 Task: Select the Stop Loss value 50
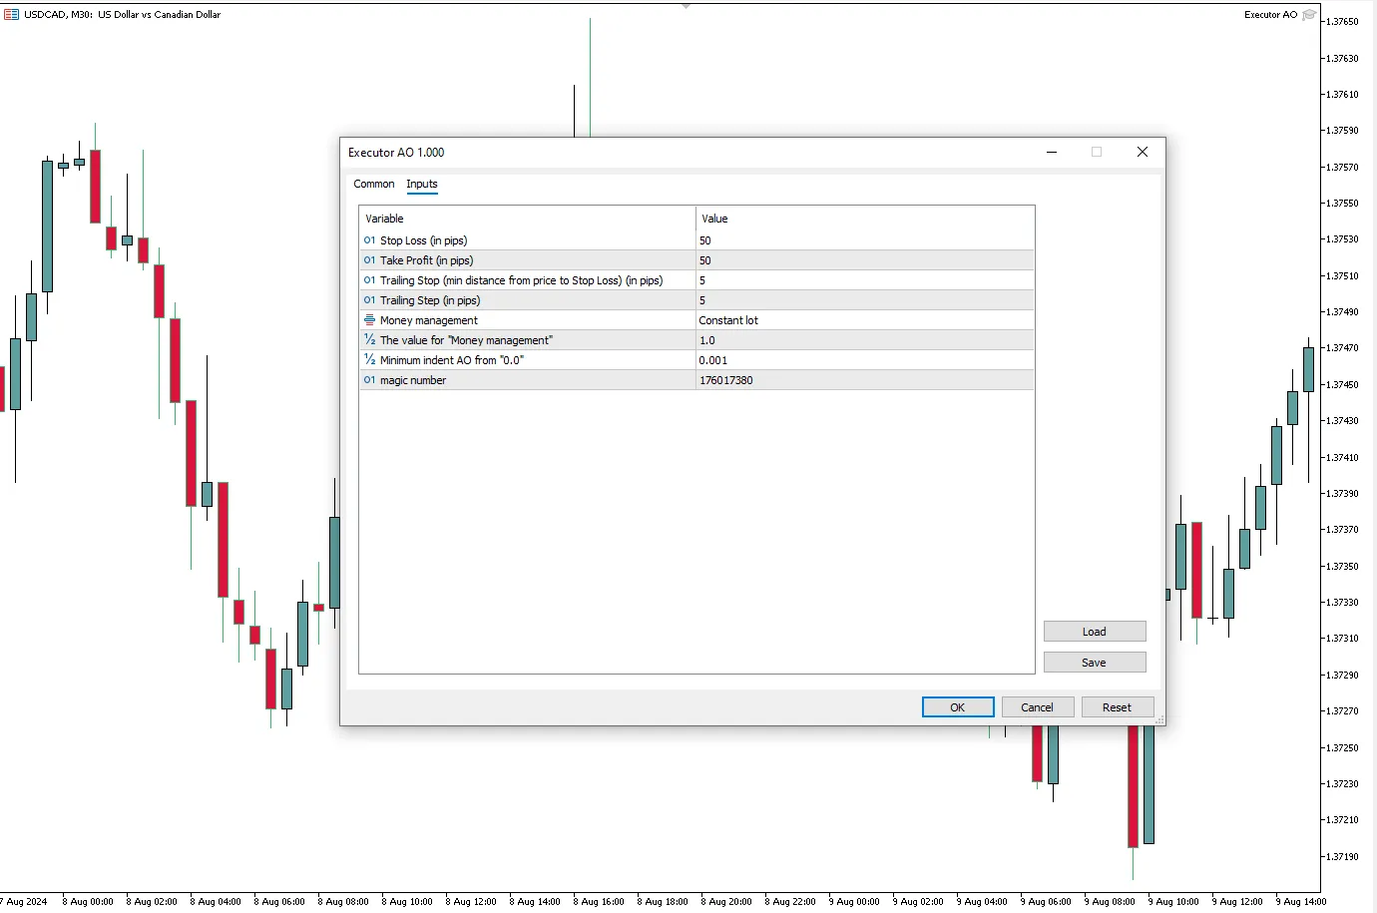[x=865, y=240]
